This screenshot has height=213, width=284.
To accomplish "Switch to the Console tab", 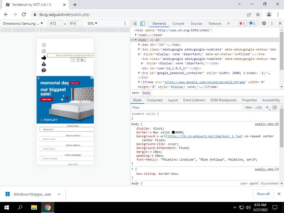I will pyautogui.click(x=178, y=23).
